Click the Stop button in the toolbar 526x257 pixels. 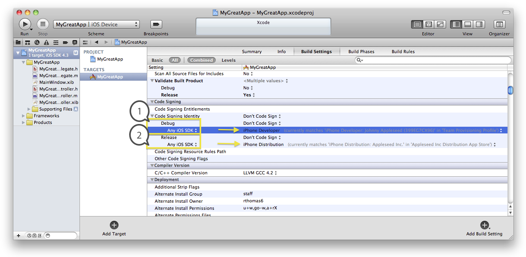[43, 24]
